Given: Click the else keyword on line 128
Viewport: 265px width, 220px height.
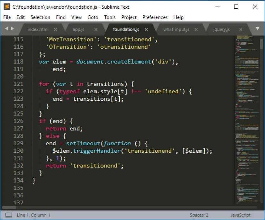Looking at the screenshot, I should pyautogui.click(x=53, y=136).
